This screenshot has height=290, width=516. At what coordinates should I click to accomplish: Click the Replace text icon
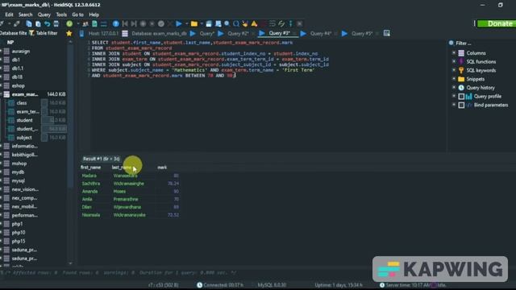[236, 23]
